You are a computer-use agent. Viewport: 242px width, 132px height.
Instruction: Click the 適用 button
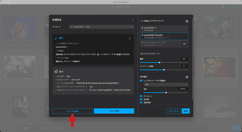click(186, 111)
